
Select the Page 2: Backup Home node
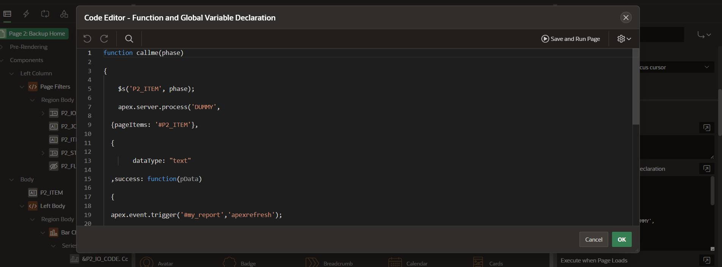click(x=34, y=34)
